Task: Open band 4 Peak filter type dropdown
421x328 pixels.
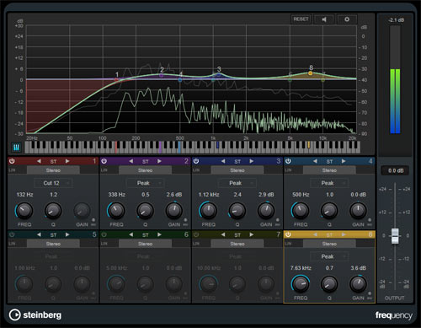Action: (x=329, y=183)
